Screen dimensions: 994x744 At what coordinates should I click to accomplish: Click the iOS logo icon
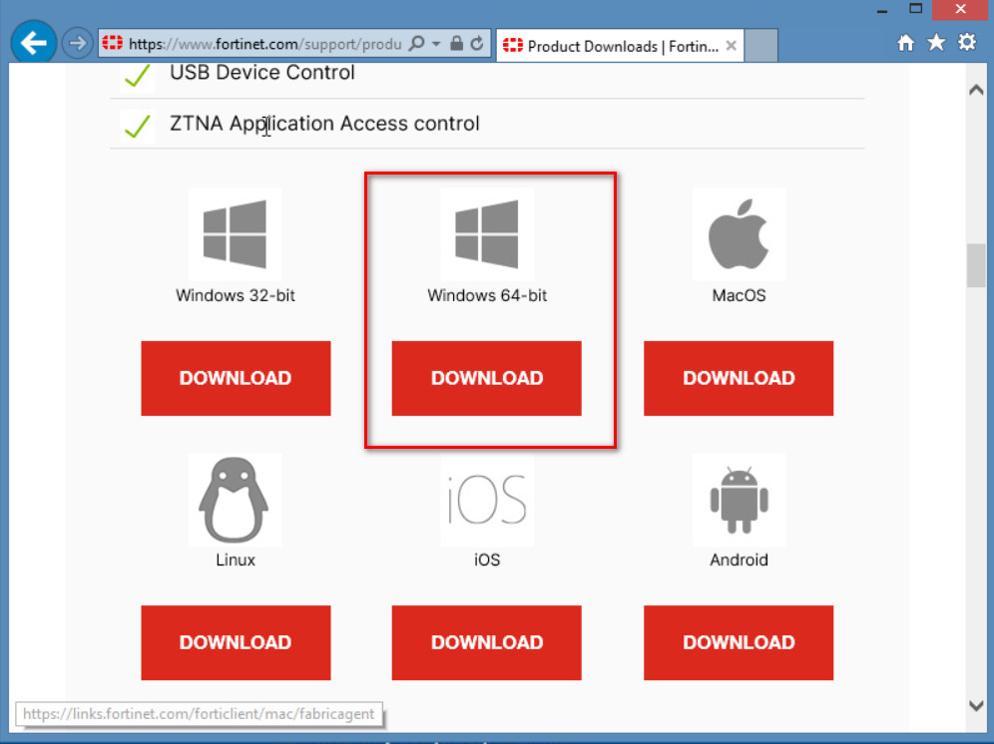point(487,500)
